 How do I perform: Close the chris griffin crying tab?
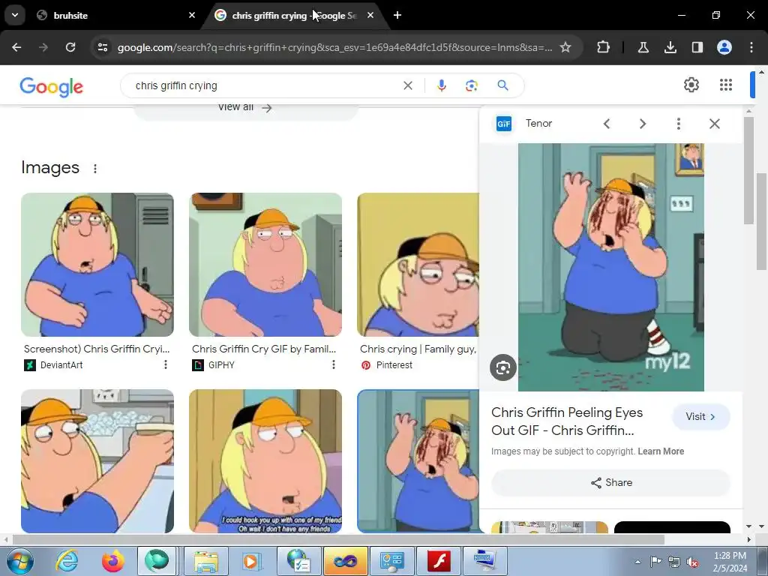pos(370,15)
